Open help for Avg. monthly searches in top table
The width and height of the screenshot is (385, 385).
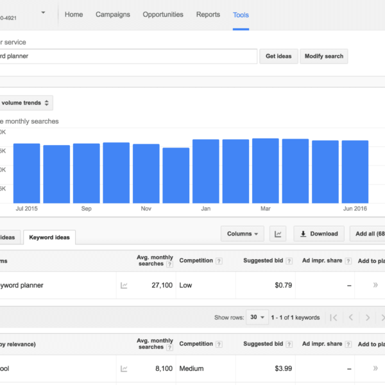(x=169, y=264)
